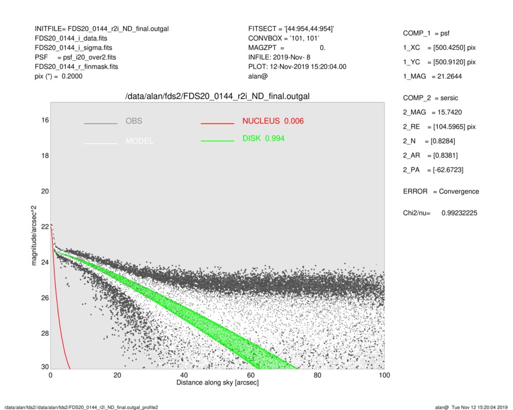Select the FDS20_0144_i_sigma.fits file name
The width and height of the screenshot is (513, 410).
tap(73, 47)
